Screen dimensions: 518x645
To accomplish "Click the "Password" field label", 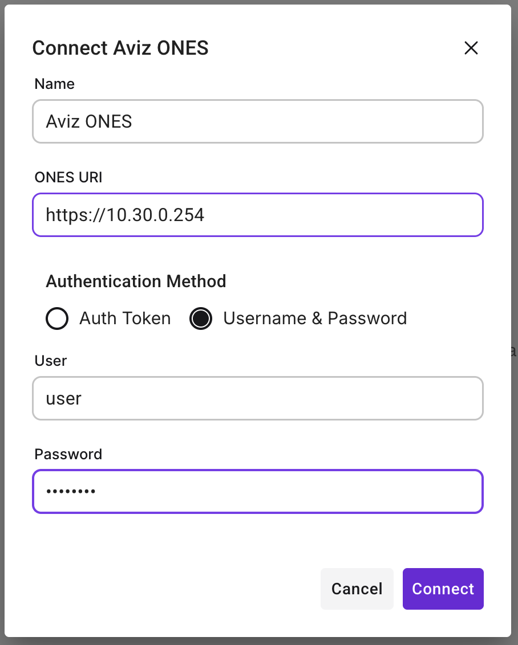I will [68, 454].
